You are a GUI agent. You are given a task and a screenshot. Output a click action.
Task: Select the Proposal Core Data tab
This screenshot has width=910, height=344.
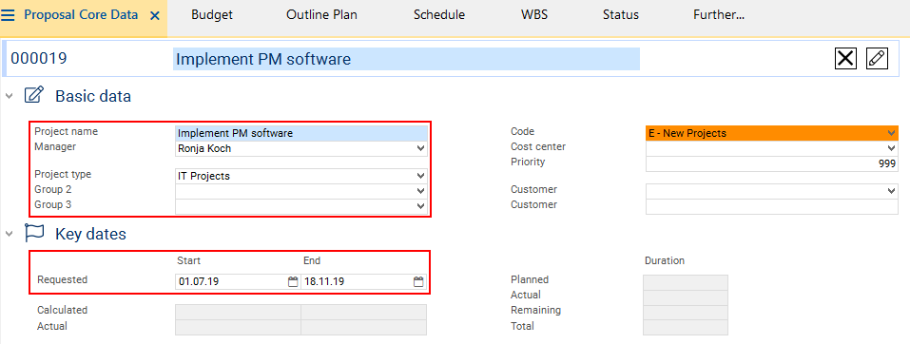[81, 15]
